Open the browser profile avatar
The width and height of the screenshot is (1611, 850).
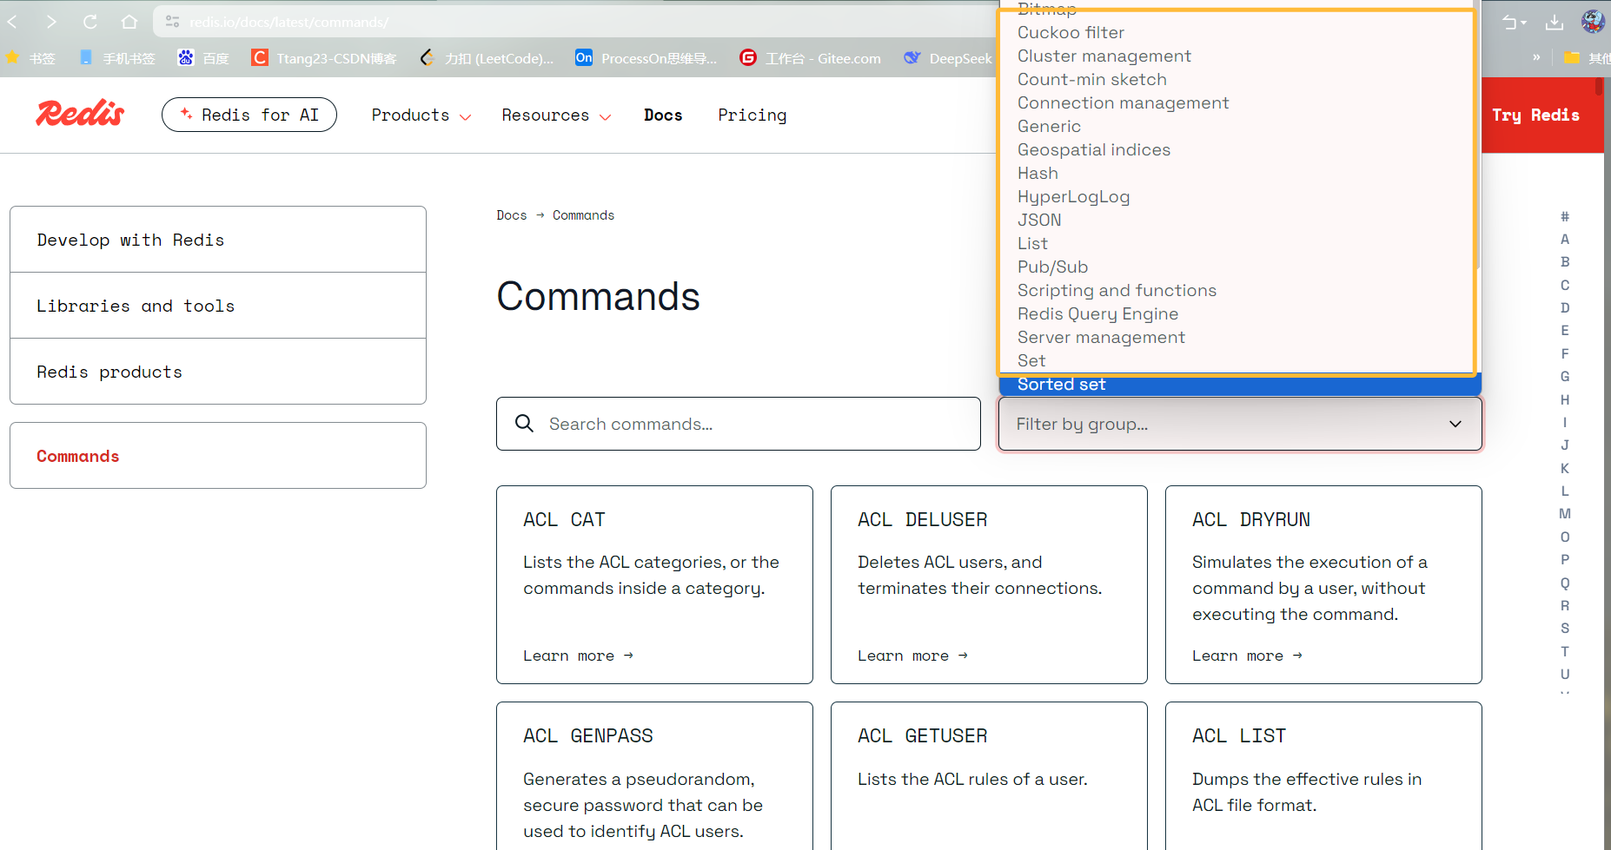1593,22
